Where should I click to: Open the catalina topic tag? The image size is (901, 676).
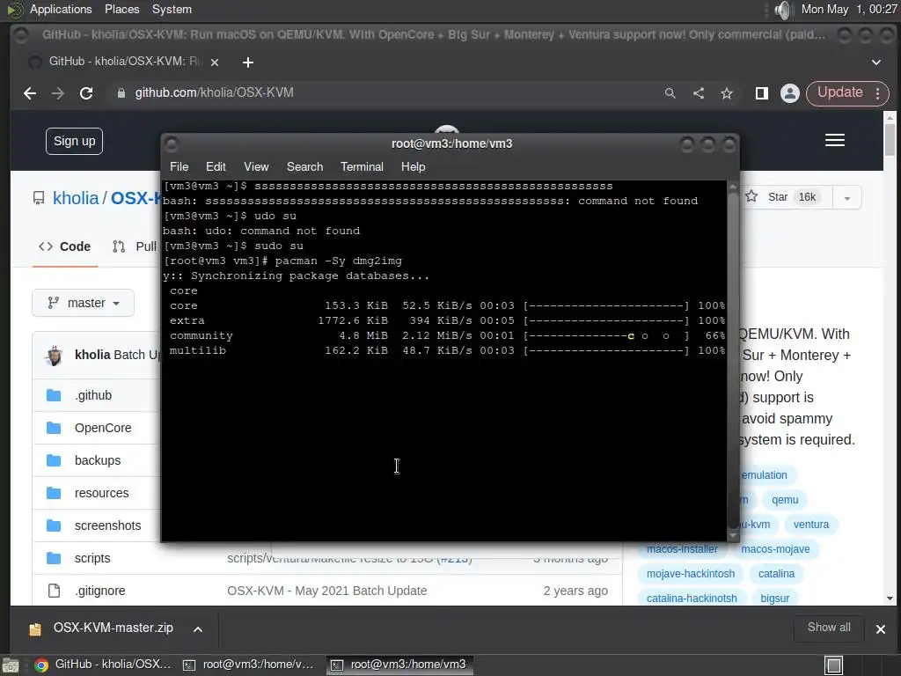776,574
